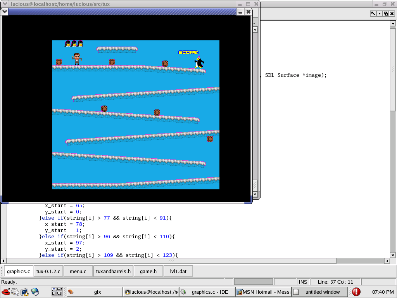Click the small dot button in IDE panel
Screen dimensions: 397x298
[380, 14]
